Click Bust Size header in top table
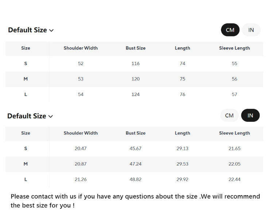The width and height of the screenshot is (268, 215). (x=136, y=48)
